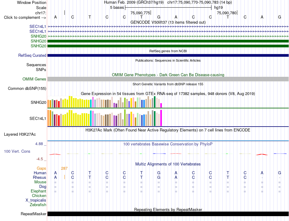289x221 pixels.
Task: Click the 'Scale' track label
Action: [41, 8]
